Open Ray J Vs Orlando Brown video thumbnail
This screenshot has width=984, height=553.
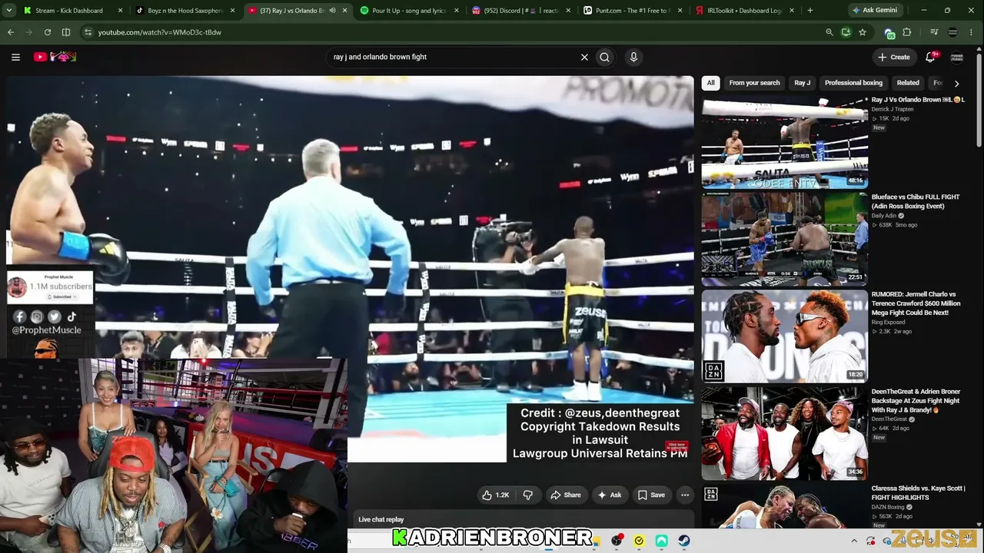coord(785,142)
